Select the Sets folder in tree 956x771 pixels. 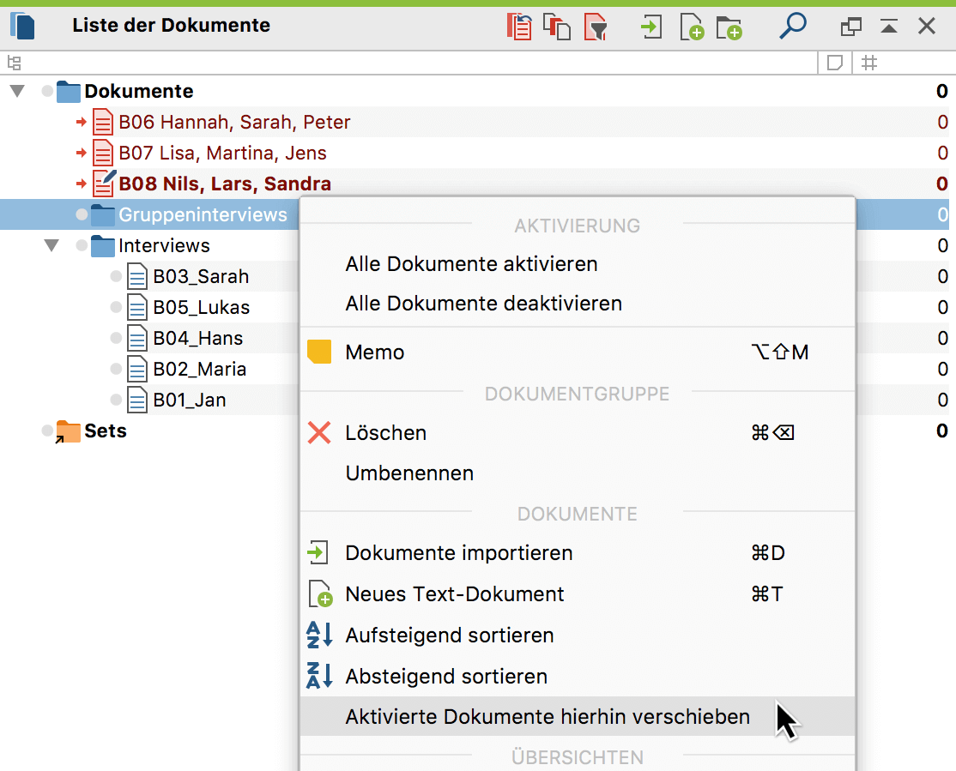[105, 431]
